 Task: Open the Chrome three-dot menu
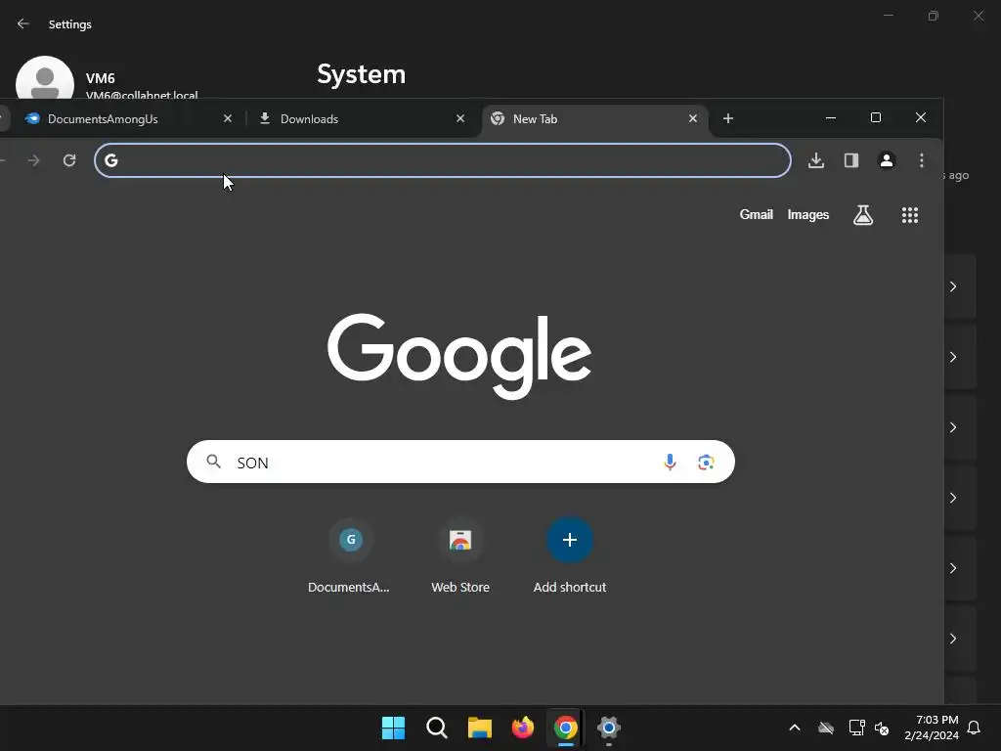point(921,160)
